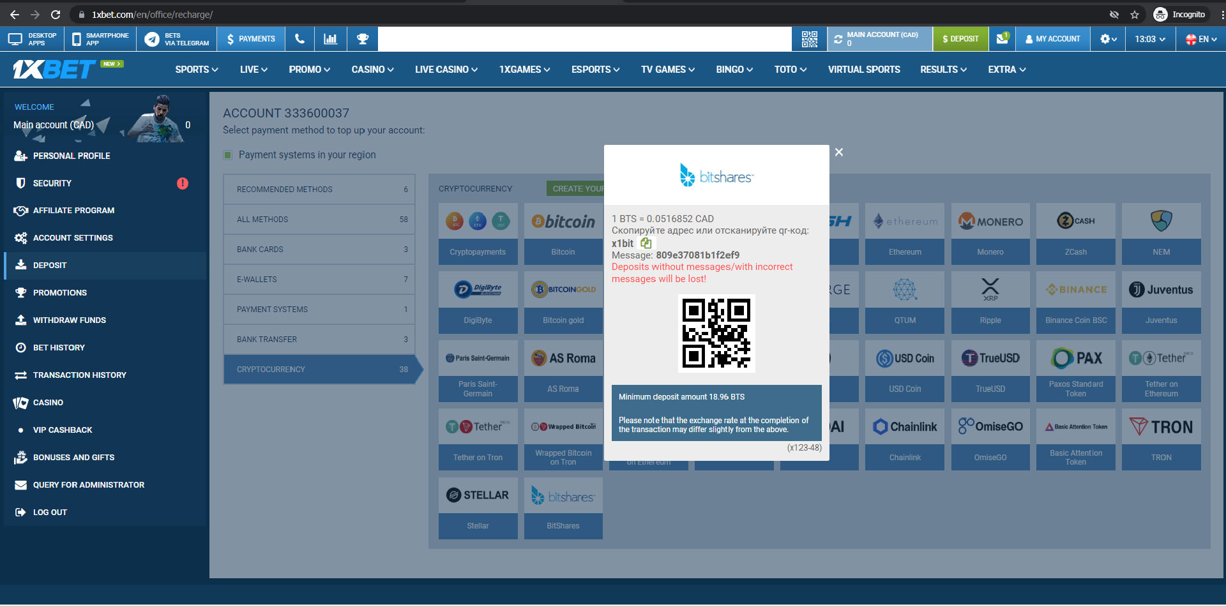Open Smartphone App link
The width and height of the screenshot is (1226, 607).
click(101, 39)
